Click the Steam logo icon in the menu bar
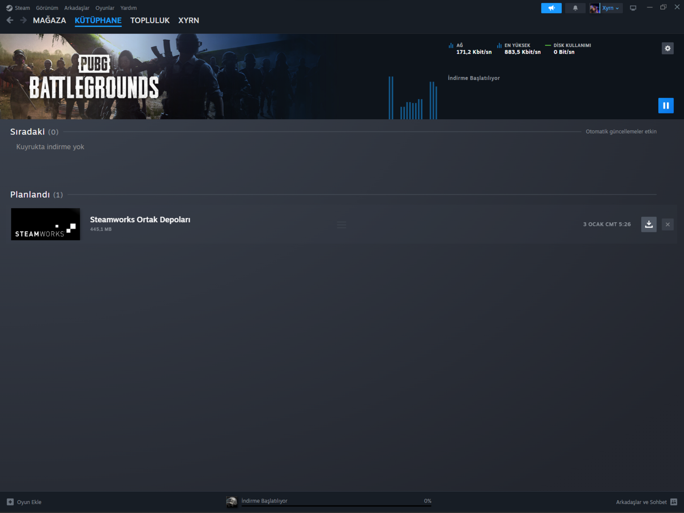Image resolution: width=684 pixels, height=513 pixels. pyautogui.click(x=9, y=8)
